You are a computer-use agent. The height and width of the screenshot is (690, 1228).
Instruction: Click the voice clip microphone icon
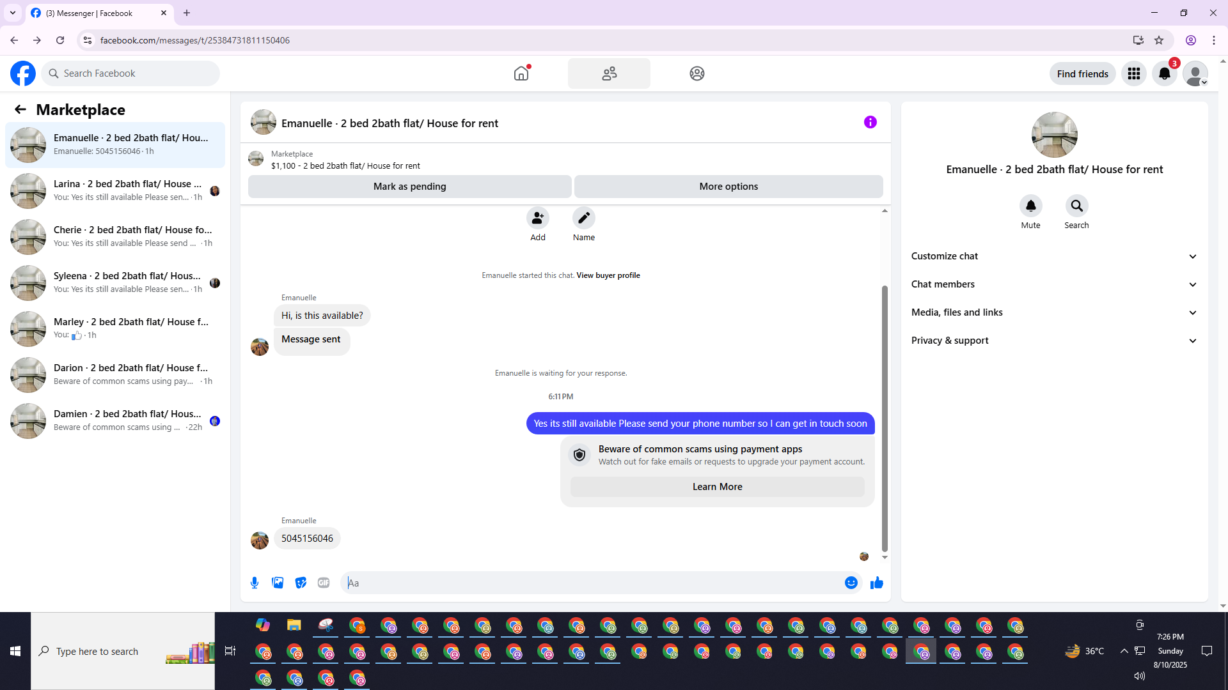pos(255,583)
